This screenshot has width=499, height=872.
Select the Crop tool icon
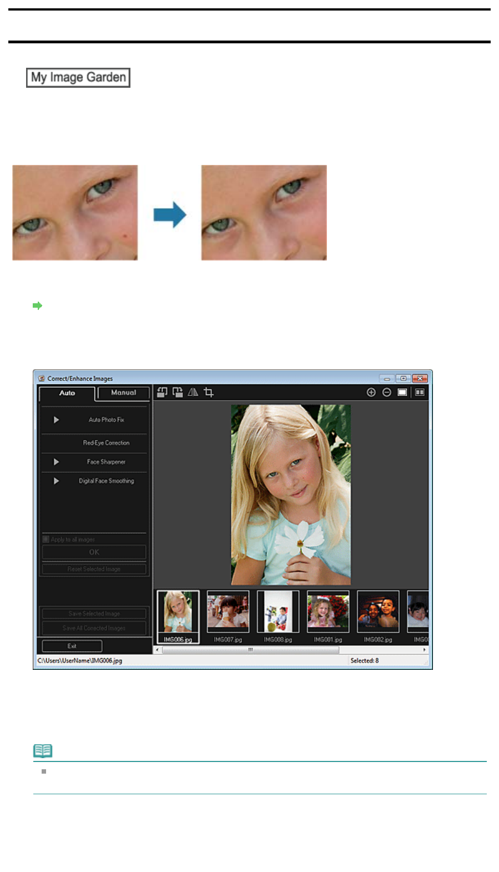(209, 392)
